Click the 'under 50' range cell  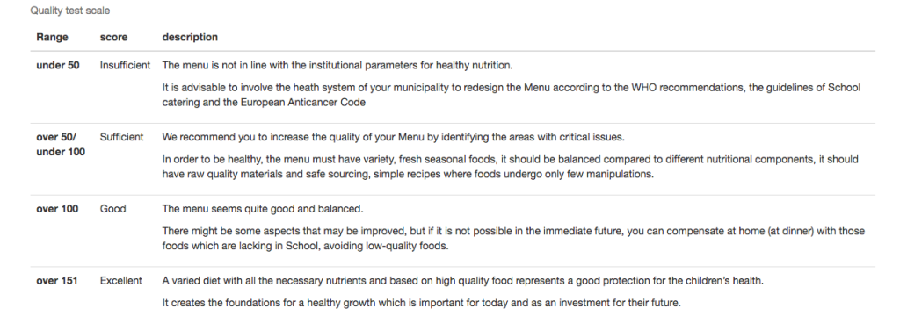(x=58, y=65)
